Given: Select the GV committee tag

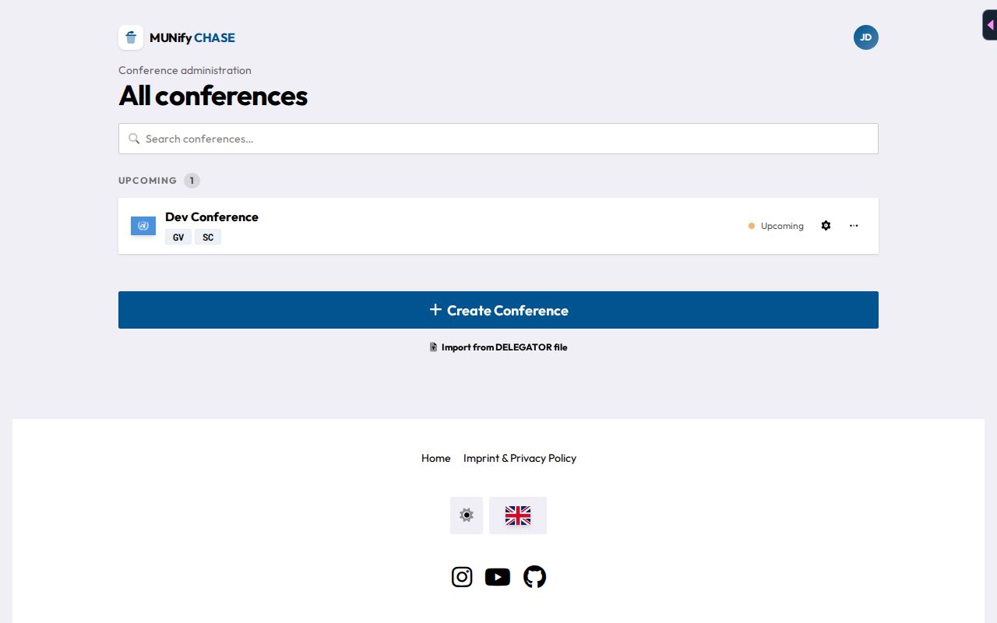Looking at the screenshot, I should coord(178,237).
